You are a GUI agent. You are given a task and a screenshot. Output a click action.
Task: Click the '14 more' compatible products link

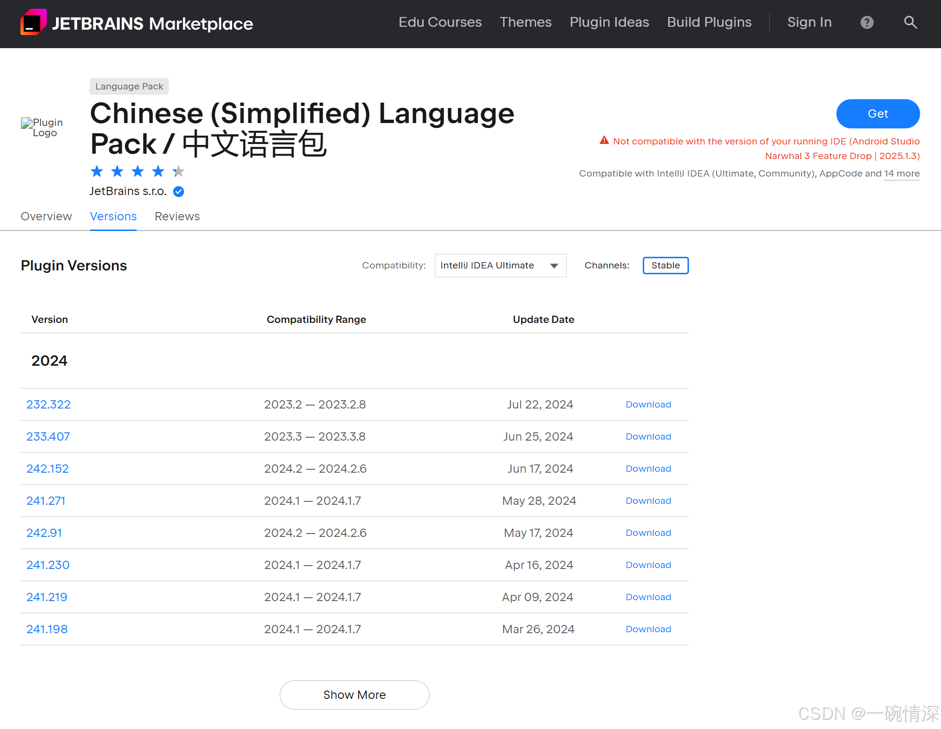pyautogui.click(x=902, y=174)
